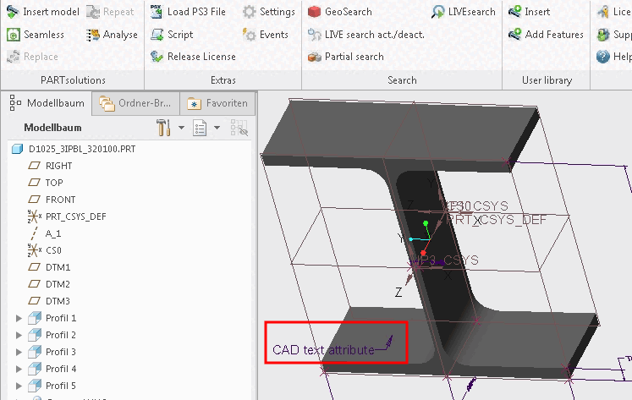Open the Settings gear

(x=249, y=12)
